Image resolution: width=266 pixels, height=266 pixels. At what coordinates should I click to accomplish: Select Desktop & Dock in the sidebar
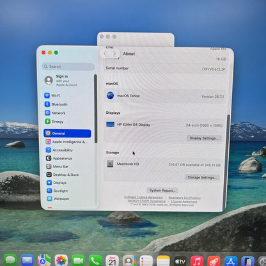63,175
